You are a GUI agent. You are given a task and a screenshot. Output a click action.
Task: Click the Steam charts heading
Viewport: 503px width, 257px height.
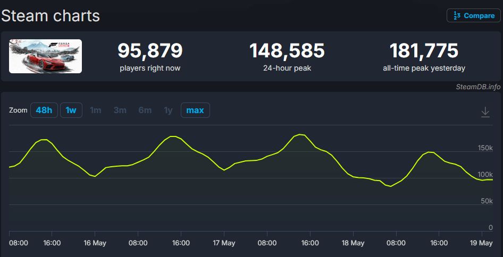tap(51, 16)
